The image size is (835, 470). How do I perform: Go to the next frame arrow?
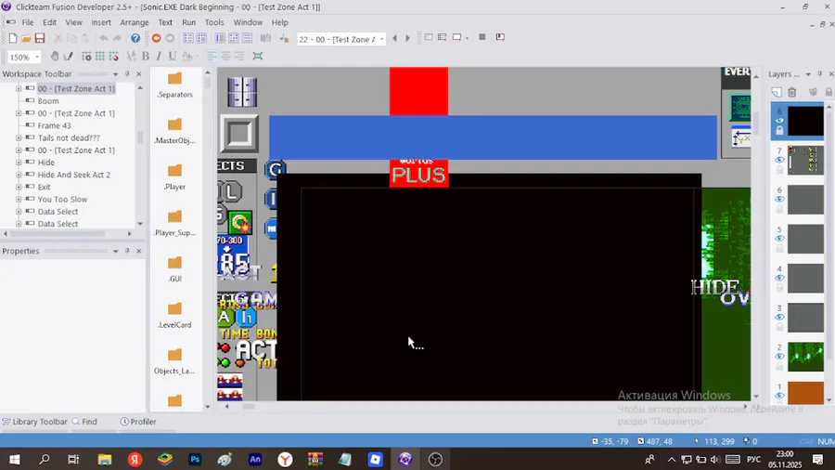point(408,38)
